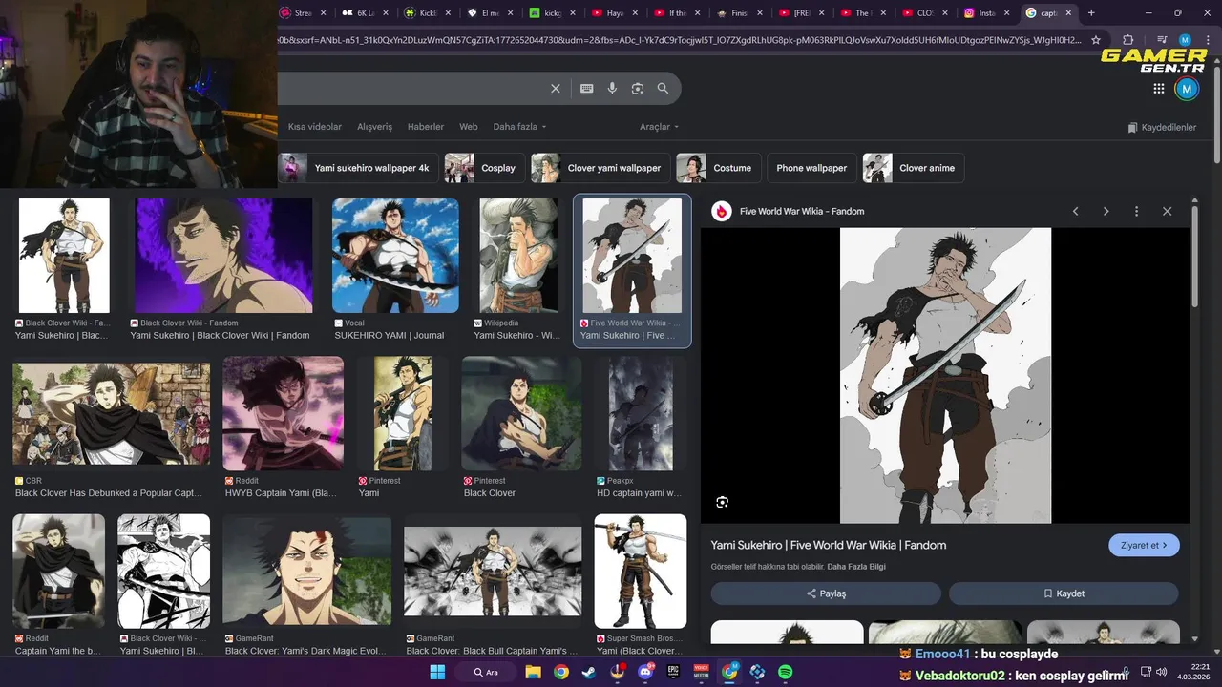The width and height of the screenshot is (1222, 687).
Task: Open Epic Games launcher from the taskbar
Action: 673,672
